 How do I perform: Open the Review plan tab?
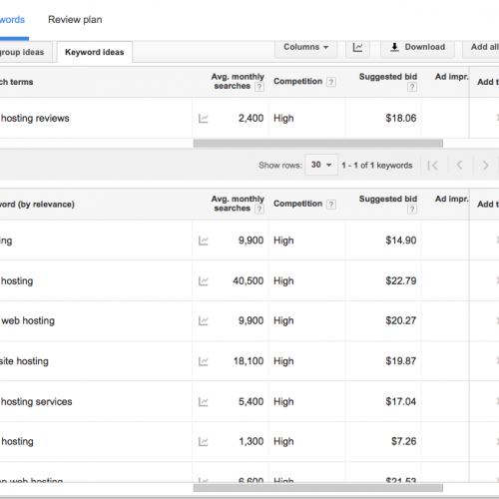(x=75, y=20)
